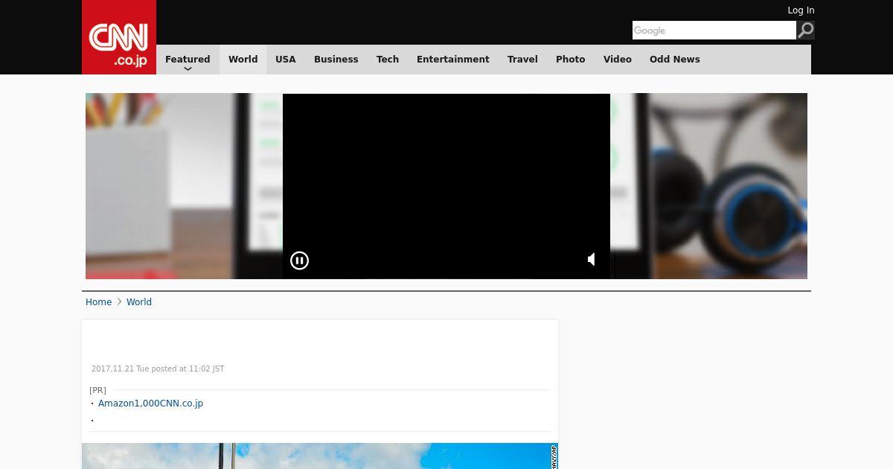Open the World breadcrumb link
Image resolution: width=893 pixels, height=469 pixels.
coord(139,302)
